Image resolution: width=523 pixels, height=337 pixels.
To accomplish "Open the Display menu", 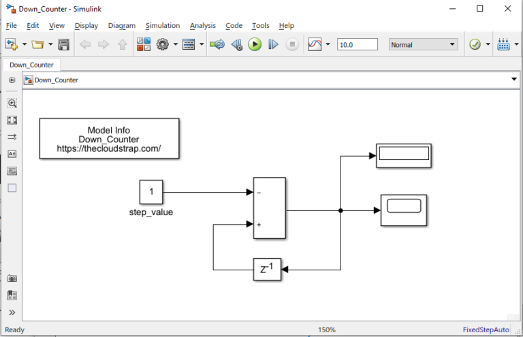I will 86,25.
